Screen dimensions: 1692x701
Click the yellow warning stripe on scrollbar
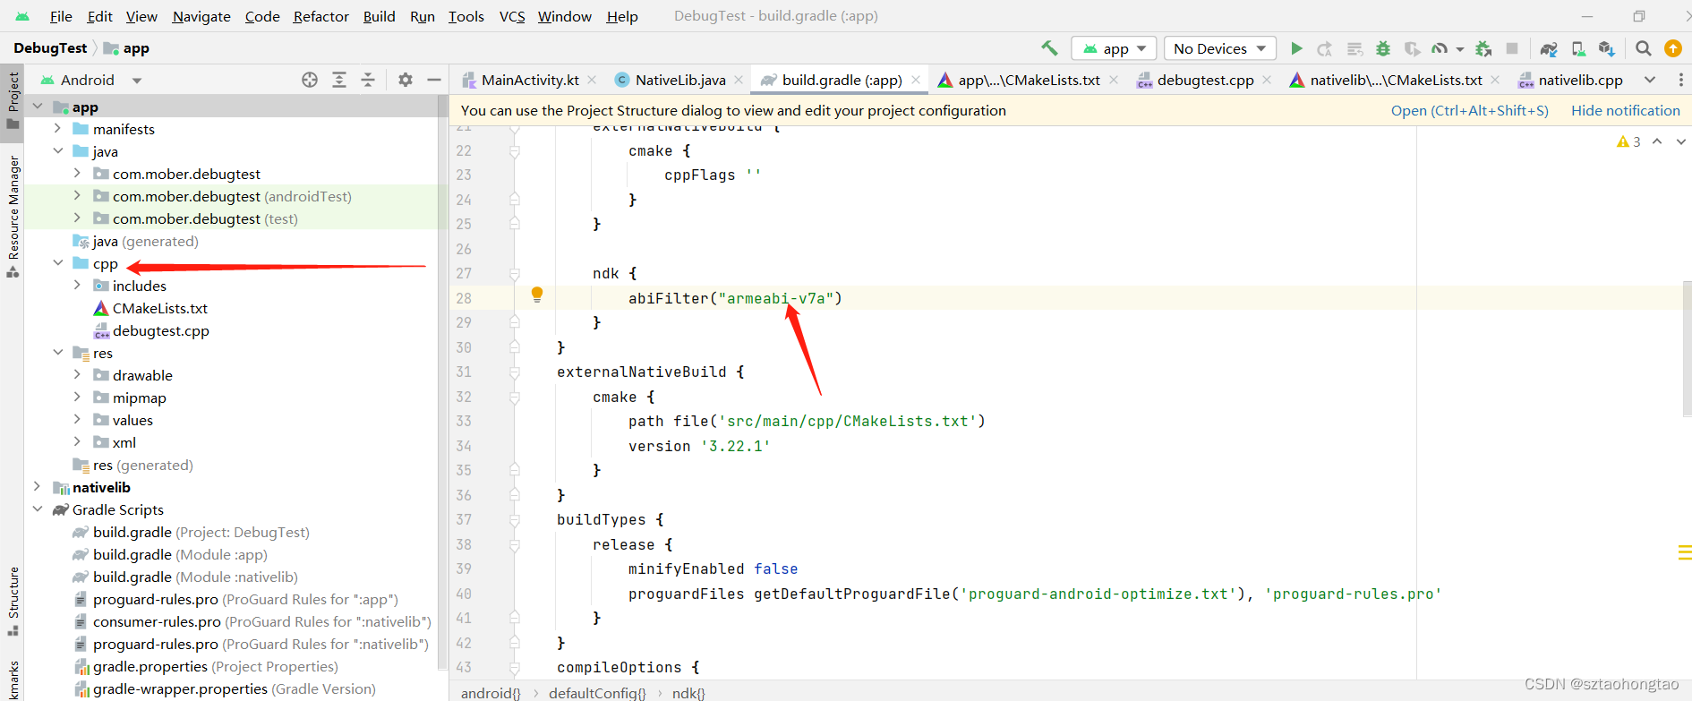1684,553
